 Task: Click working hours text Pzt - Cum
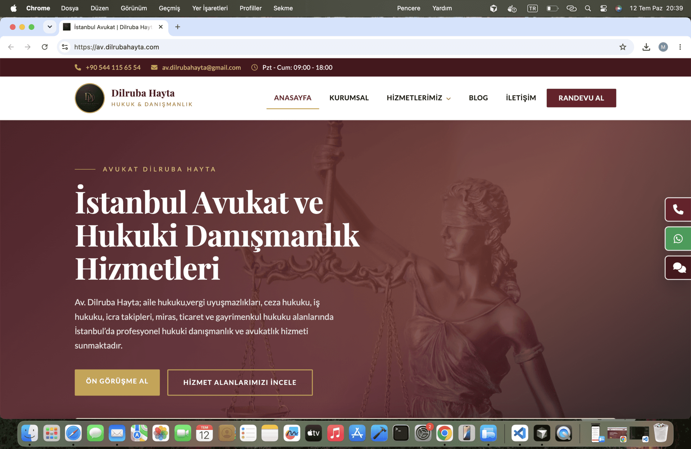[x=297, y=68]
